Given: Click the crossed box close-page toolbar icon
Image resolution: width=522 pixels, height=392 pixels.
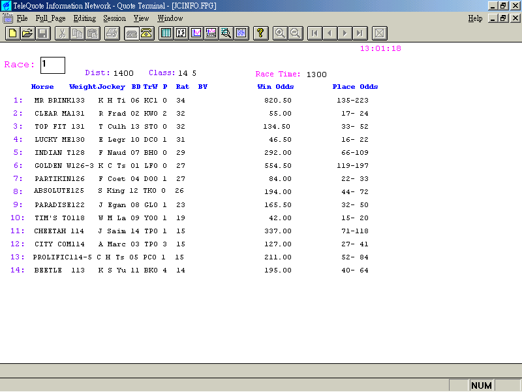Looking at the screenshot, I should point(380,33).
